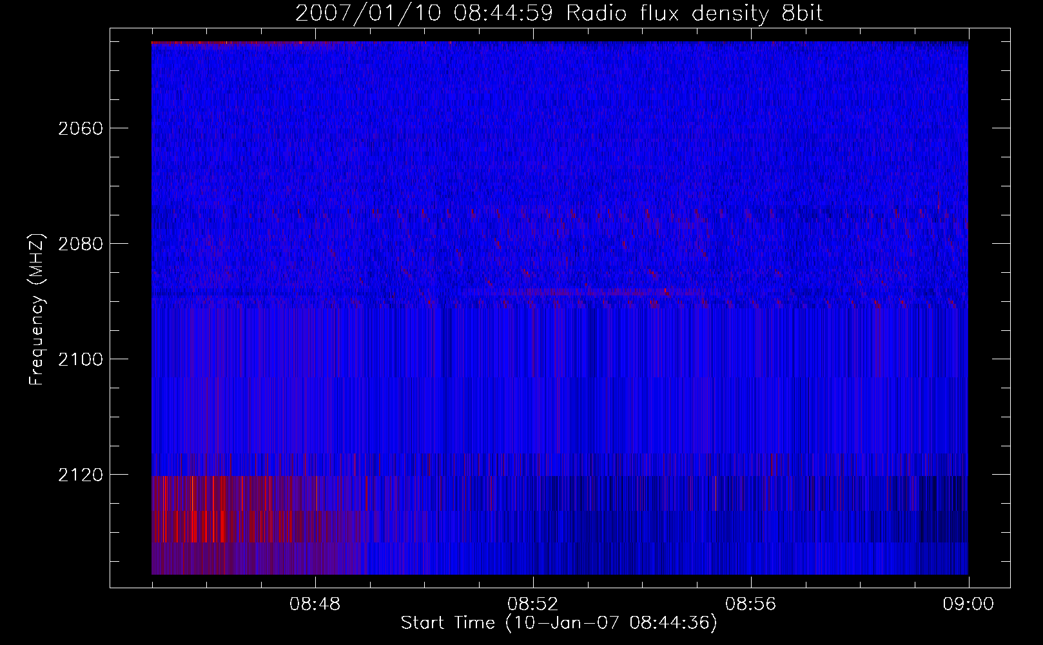
Task: Click the 09:00 time axis label
Action: pos(969,604)
